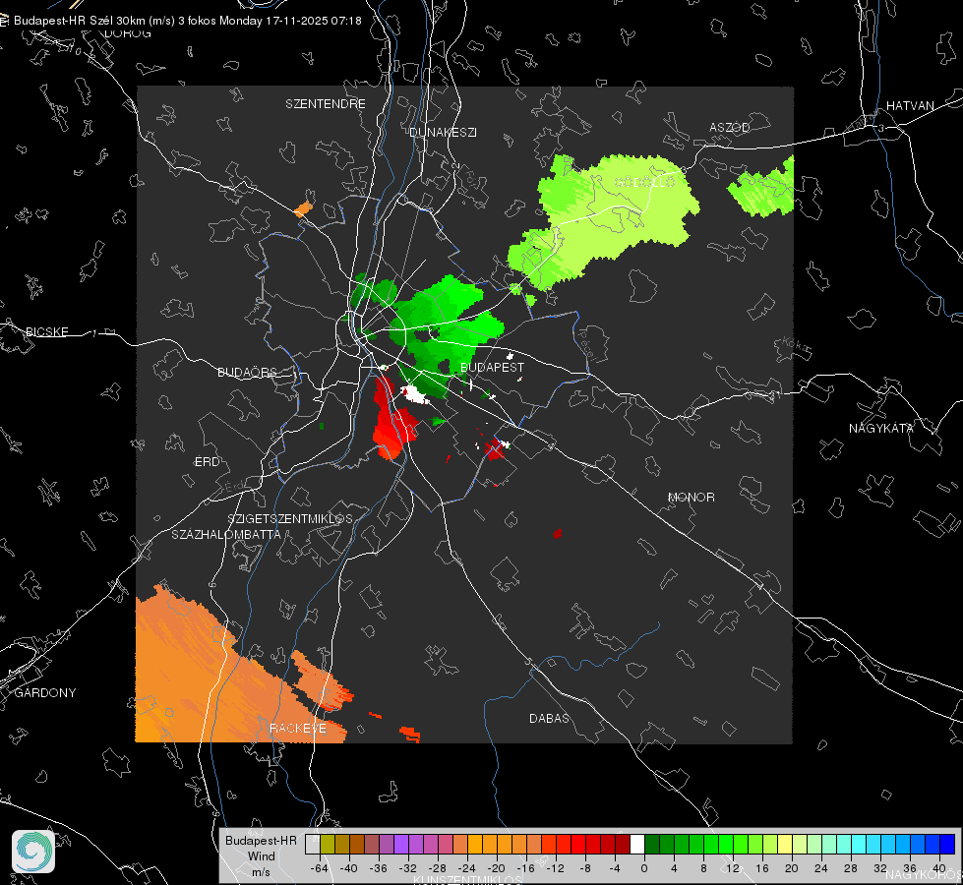Click the deep blue swatch at the legend's right end
The height and width of the screenshot is (885, 963).
coord(947,845)
